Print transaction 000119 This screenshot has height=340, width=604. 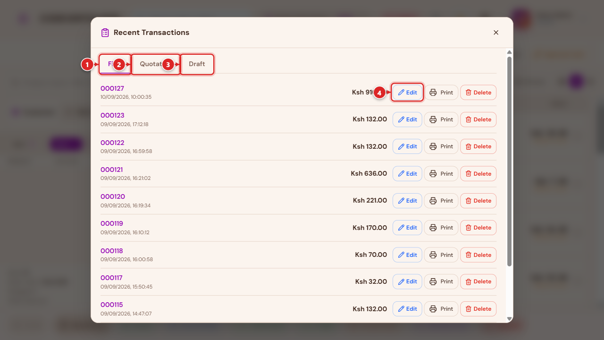coord(441,228)
